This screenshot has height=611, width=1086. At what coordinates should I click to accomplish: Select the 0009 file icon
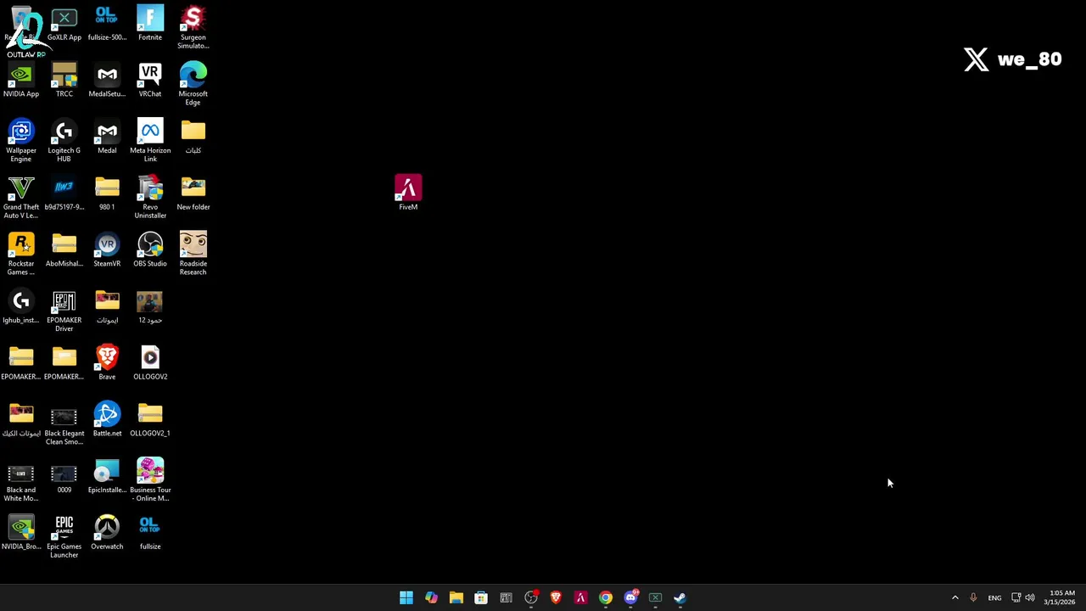64,477
